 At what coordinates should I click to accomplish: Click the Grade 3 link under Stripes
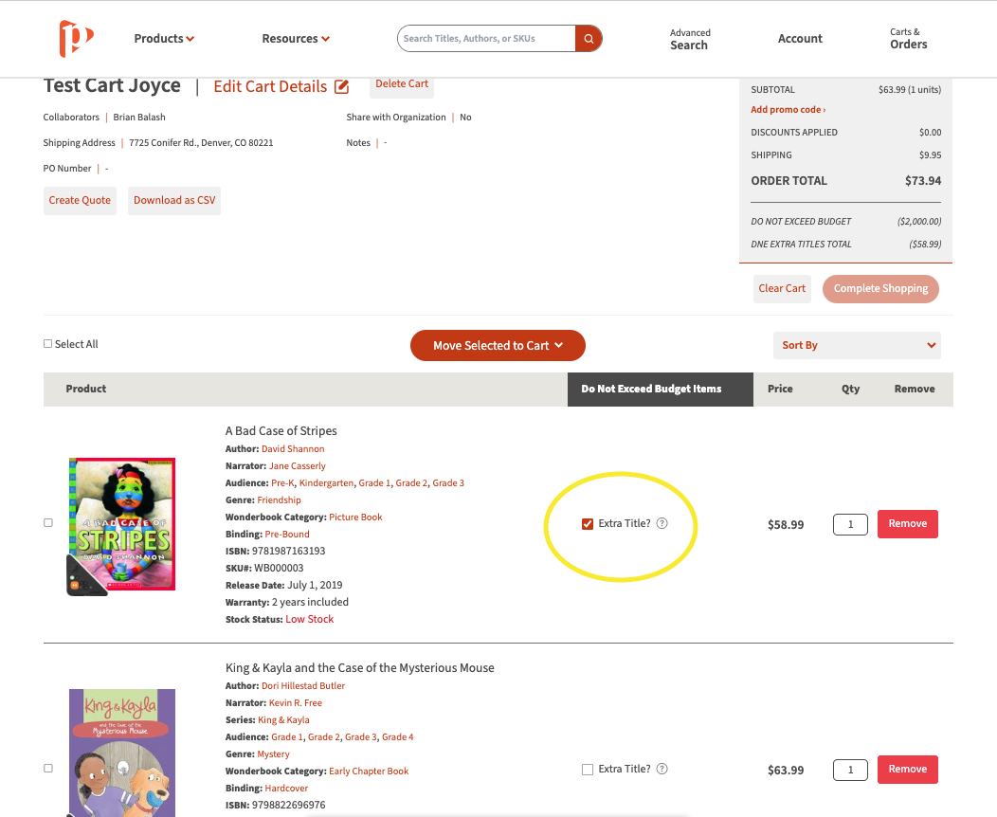click(448, 483)
